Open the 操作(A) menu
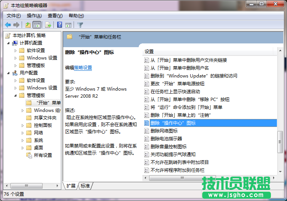 point(34,16)
